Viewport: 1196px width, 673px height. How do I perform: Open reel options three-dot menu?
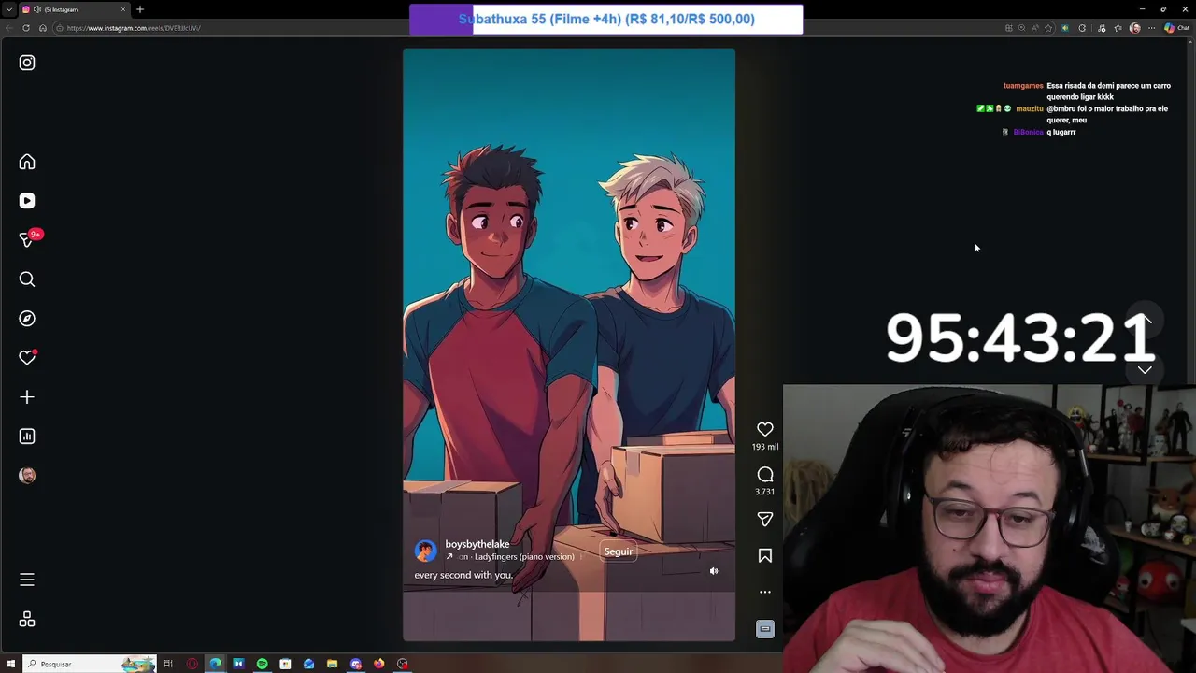click(765, 592)
